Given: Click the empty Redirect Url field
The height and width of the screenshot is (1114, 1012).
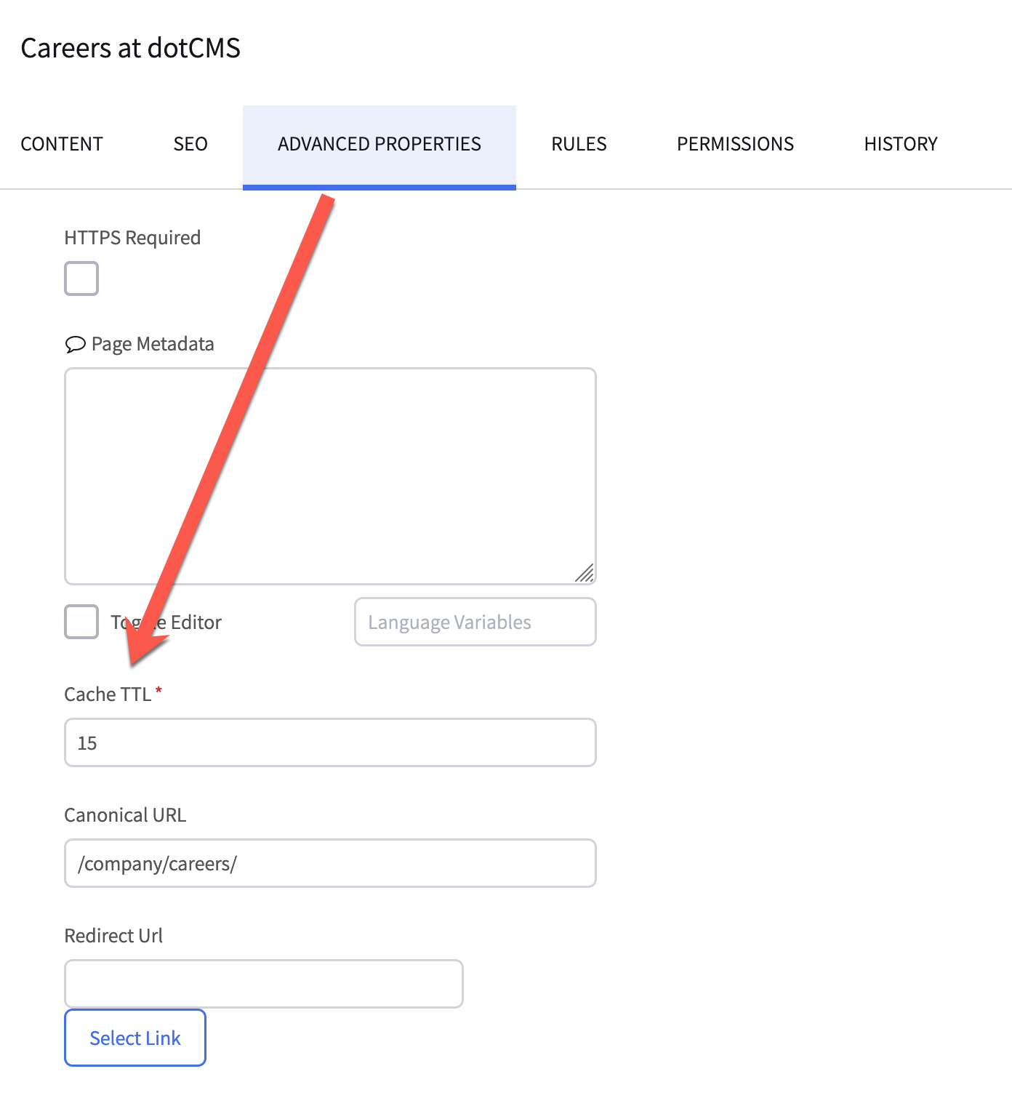Looking at the screenshot, I should point(263,984).
